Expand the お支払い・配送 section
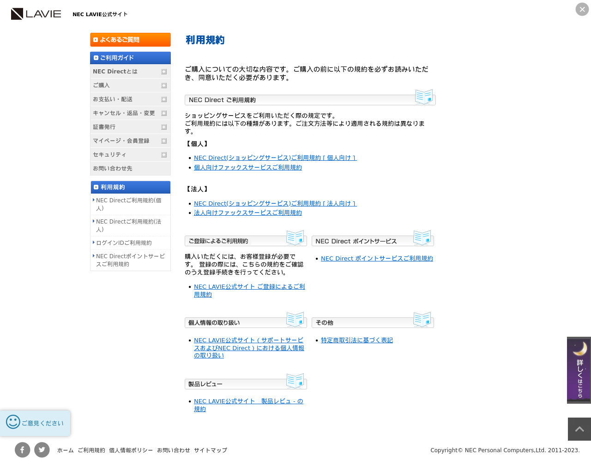This screenshot has height=473, width=591. (x=130, y=99)
